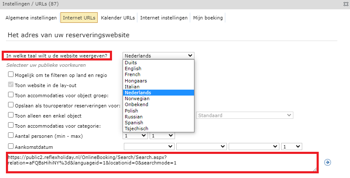This screenshot has width=350, height=178.
Task: Pick Tsjechisch in the language list
Action: click(x=159, y=129)
